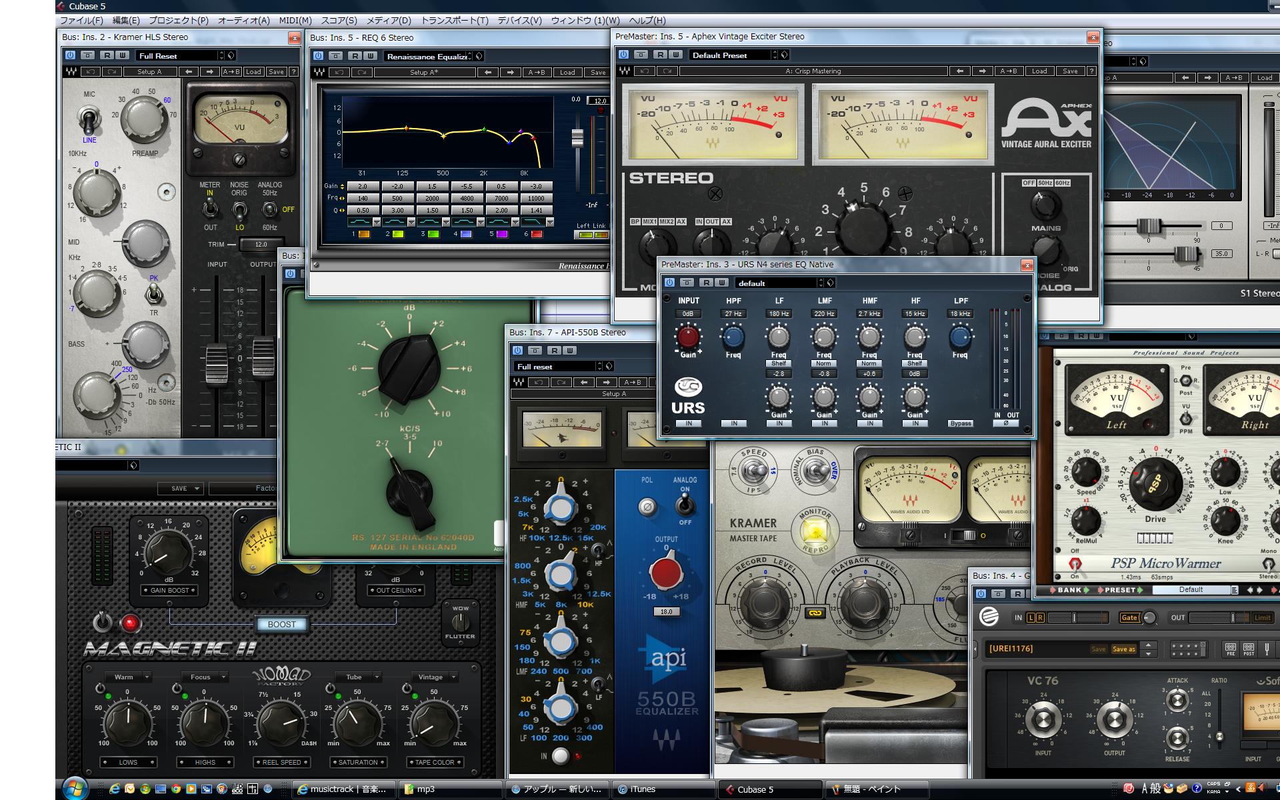Image resolution: width=1280 pixels, height=800 pixels.
Task: Toggle Kramer HLS plugin power/bypass button
Action: pyautogui.click(x=70, y=55)
